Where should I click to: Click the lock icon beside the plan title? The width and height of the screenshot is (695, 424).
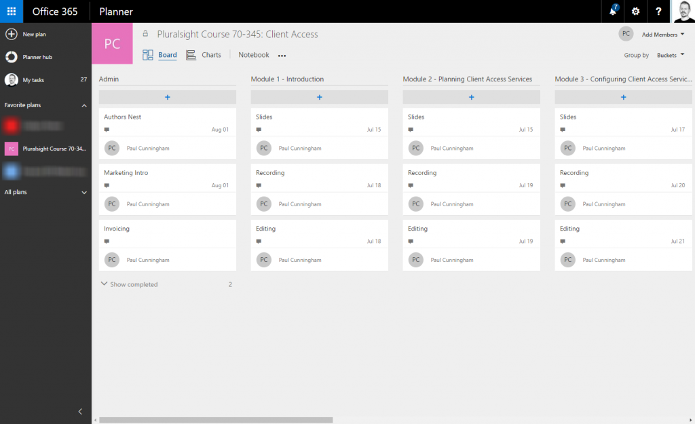[145, 35]
